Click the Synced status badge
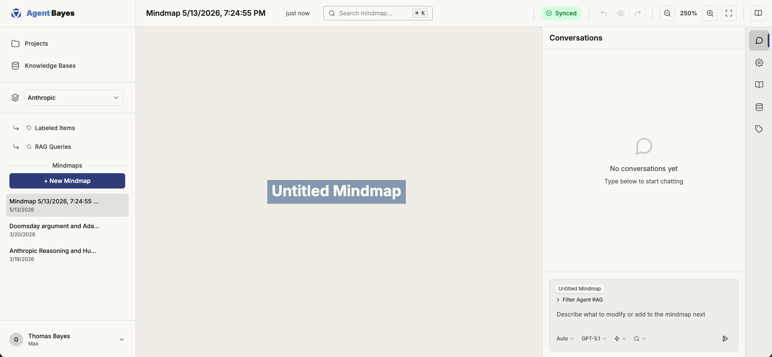 click(561, 13)
